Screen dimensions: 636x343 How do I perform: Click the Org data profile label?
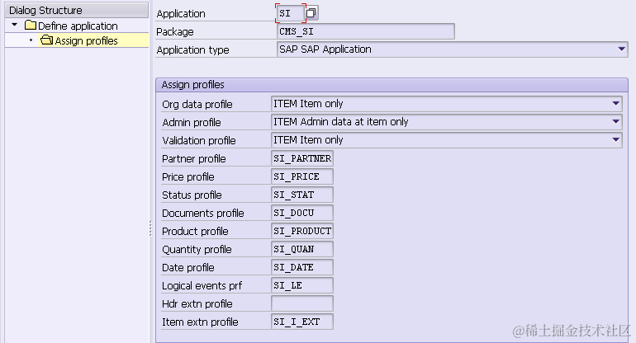point(197,104)
